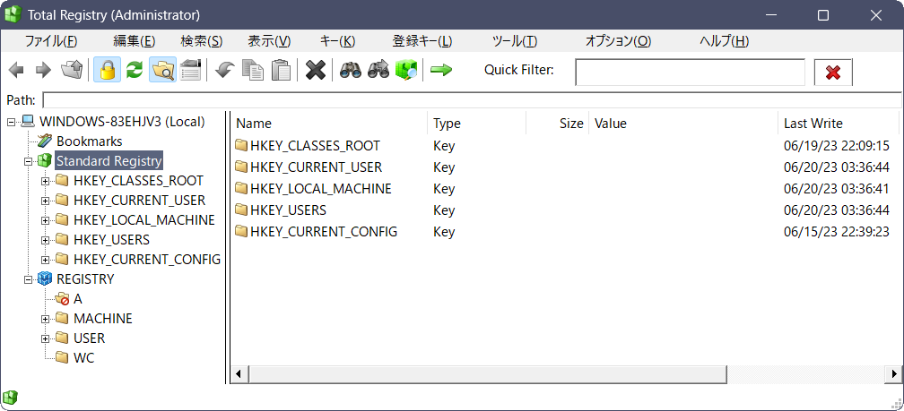Screen dimensions: 904x411
Task: Open the オプション(O) menu
Action: point(618,41)
